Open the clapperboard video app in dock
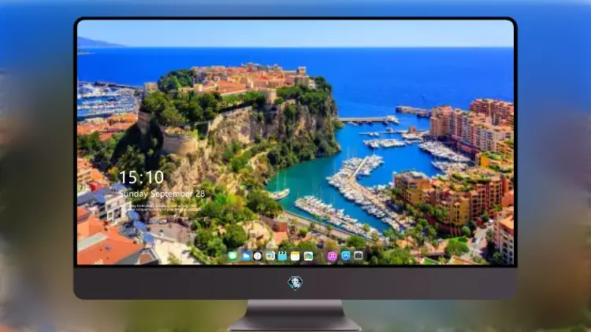 point(282,256)
